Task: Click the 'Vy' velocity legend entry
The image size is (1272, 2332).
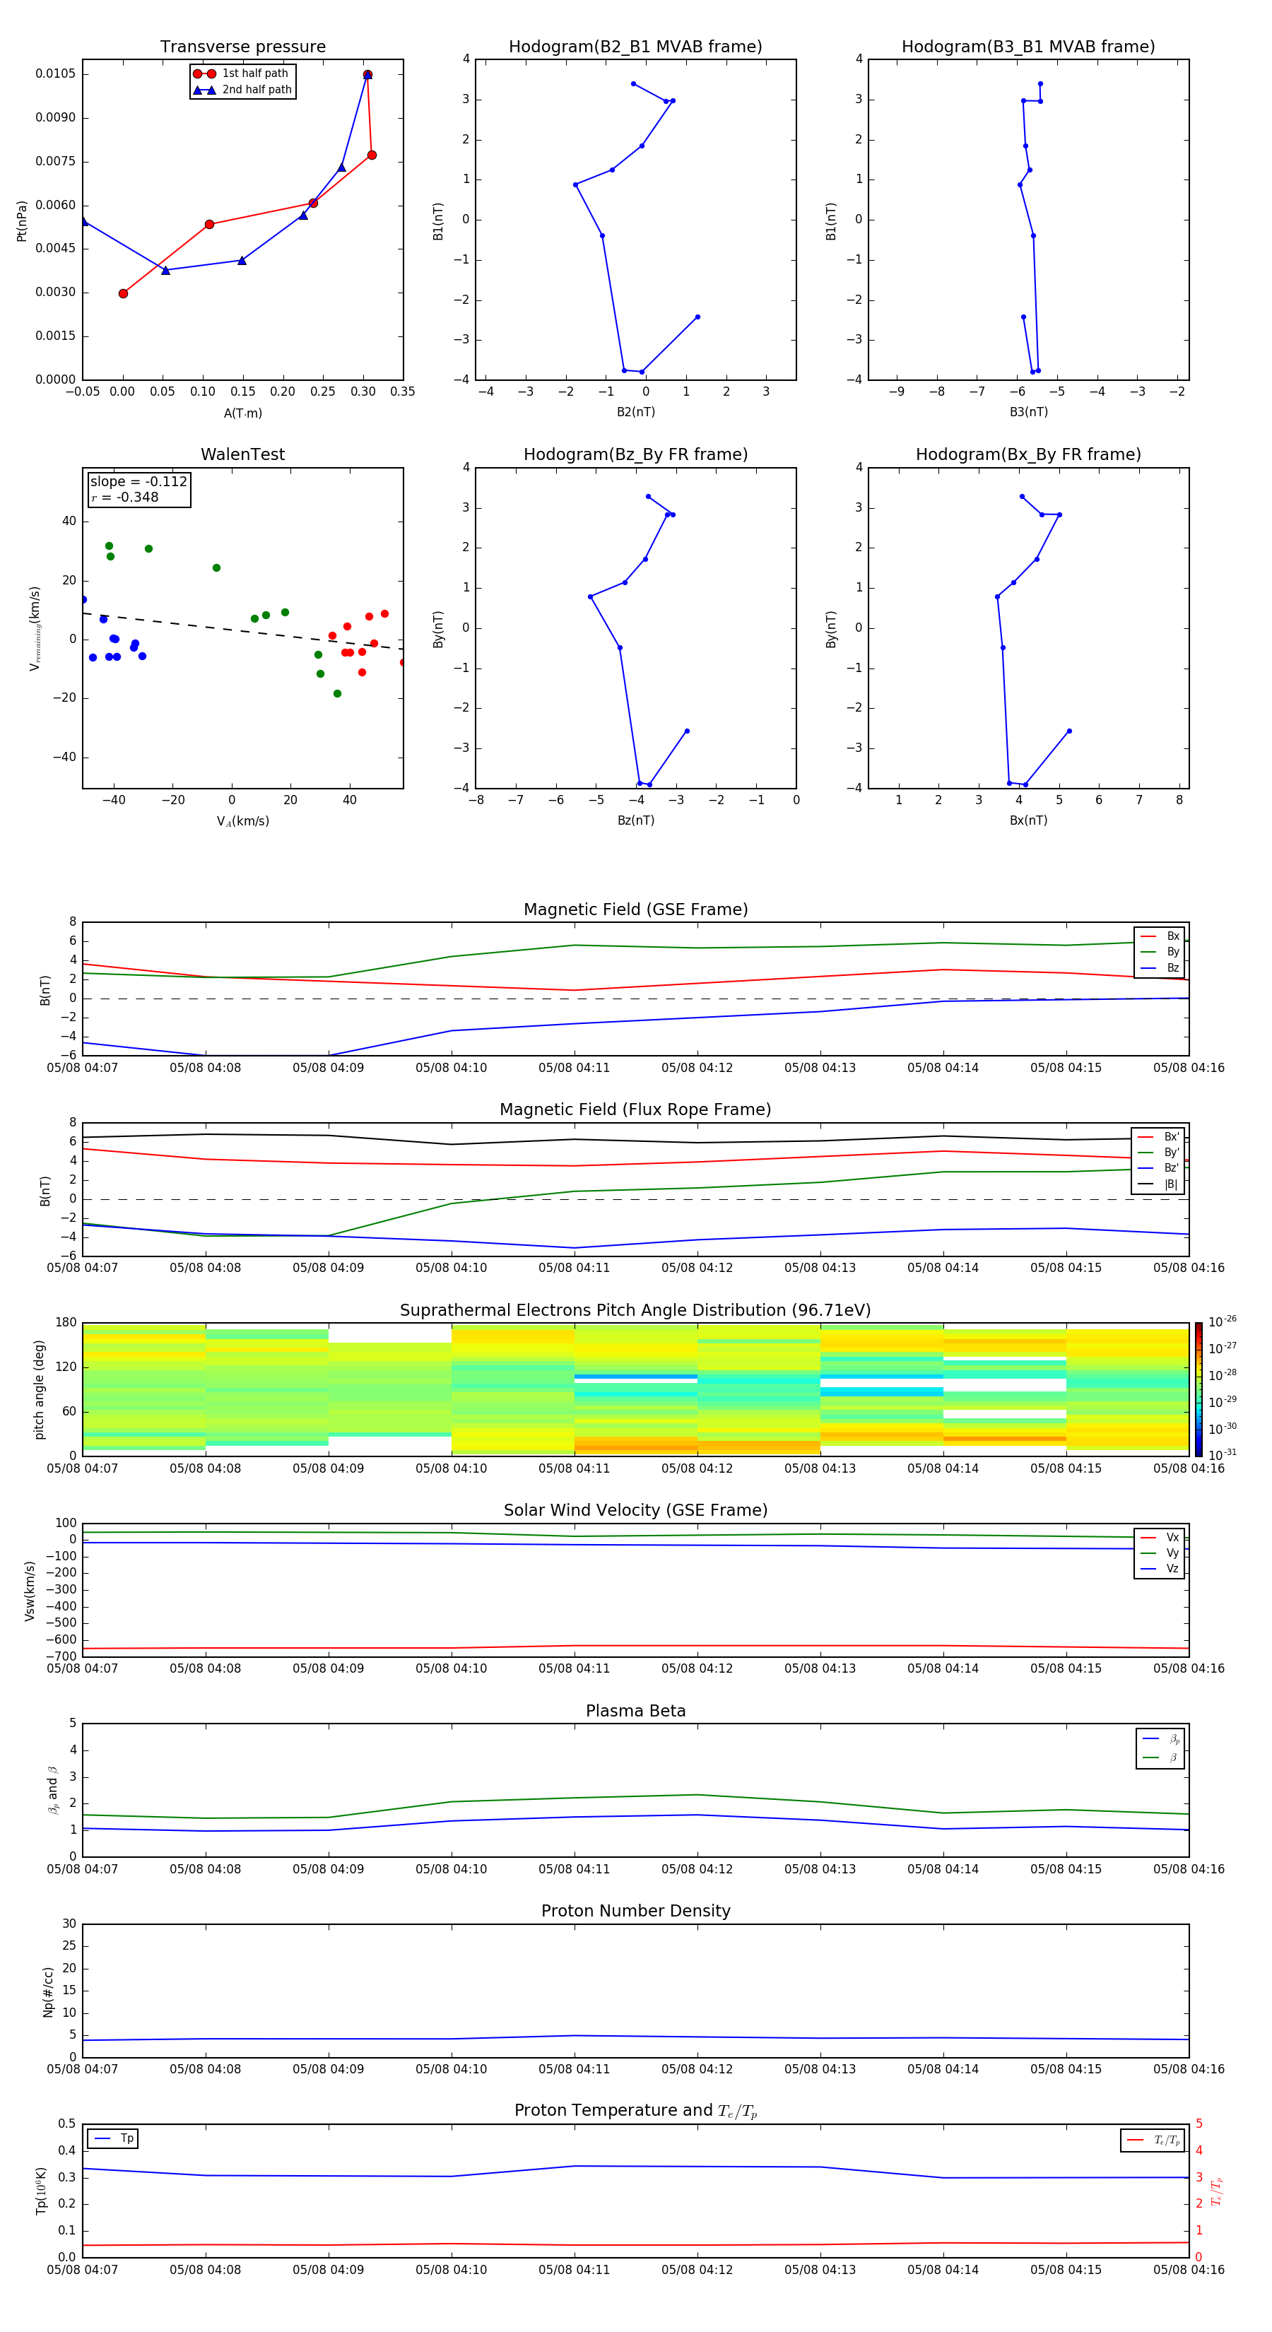Action: pos(1160,1553)
